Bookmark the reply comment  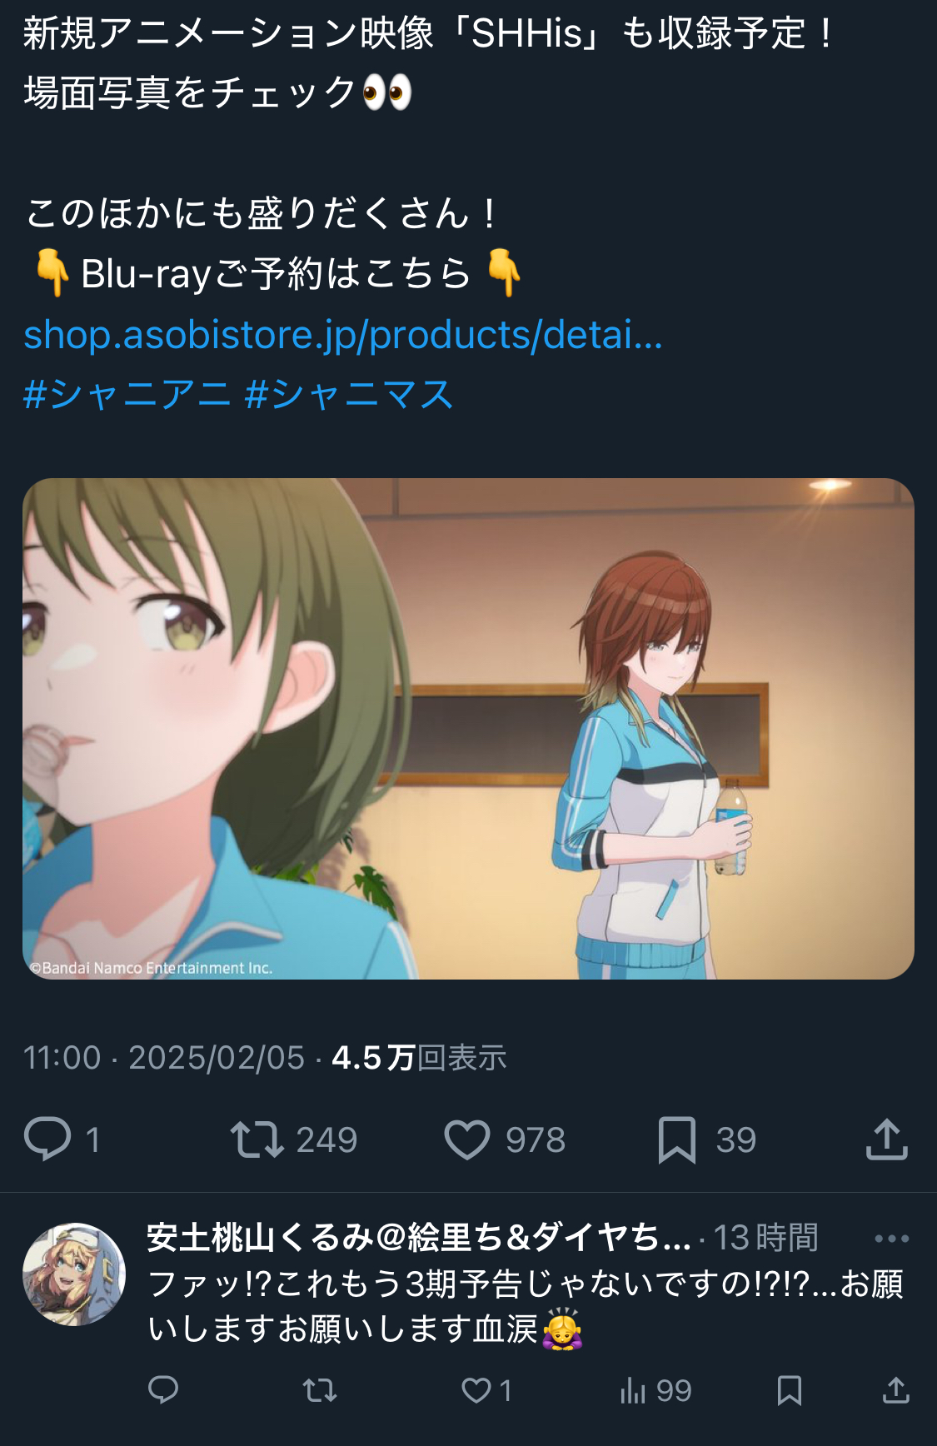pyautogui.click(x=790, y=1389)
